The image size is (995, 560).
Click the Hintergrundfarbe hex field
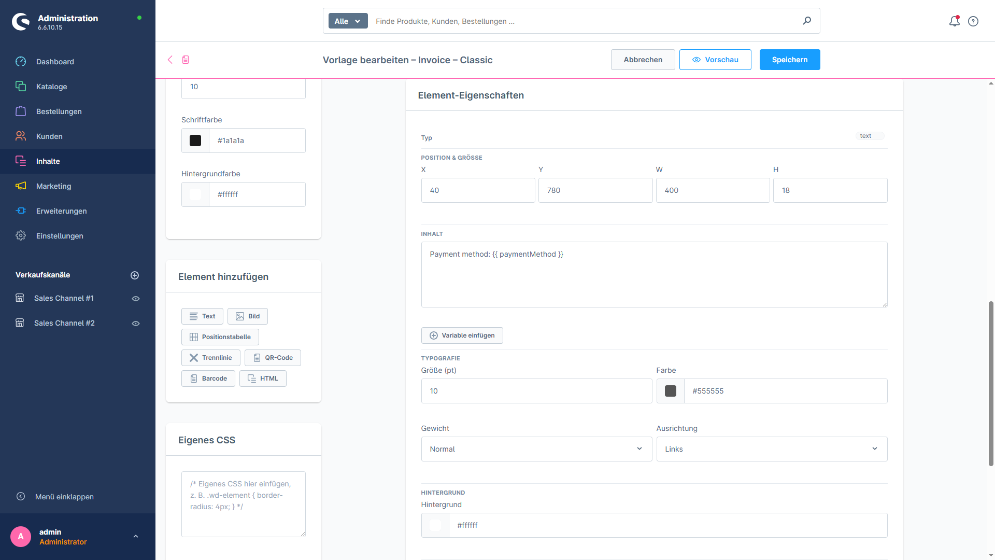pyautogui.click(x=257, y=194)
